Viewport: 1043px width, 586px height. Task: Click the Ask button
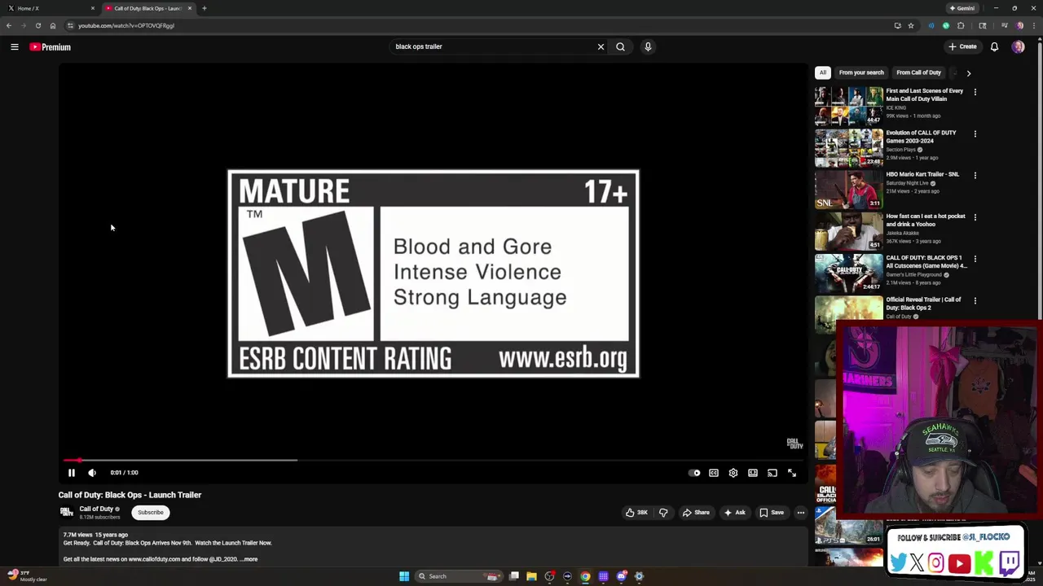click(x=734, y=513)
